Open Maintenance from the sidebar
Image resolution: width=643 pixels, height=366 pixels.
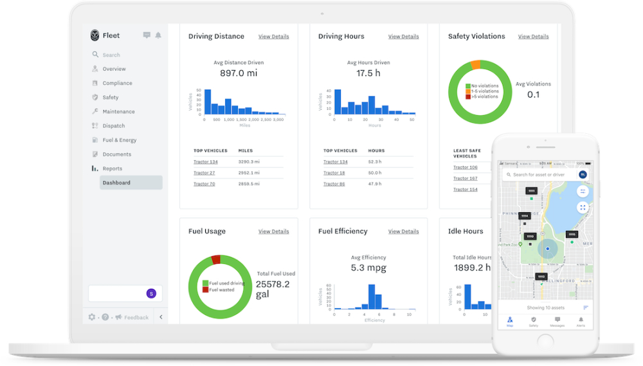[118, 112]
